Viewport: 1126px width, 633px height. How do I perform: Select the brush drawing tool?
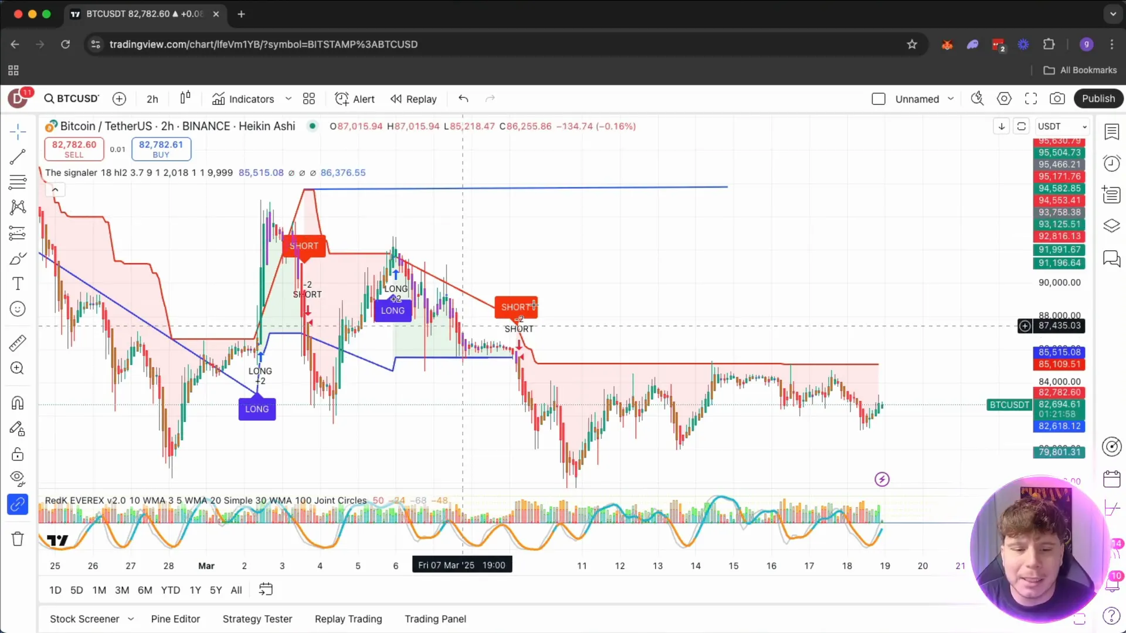point(18,258)
